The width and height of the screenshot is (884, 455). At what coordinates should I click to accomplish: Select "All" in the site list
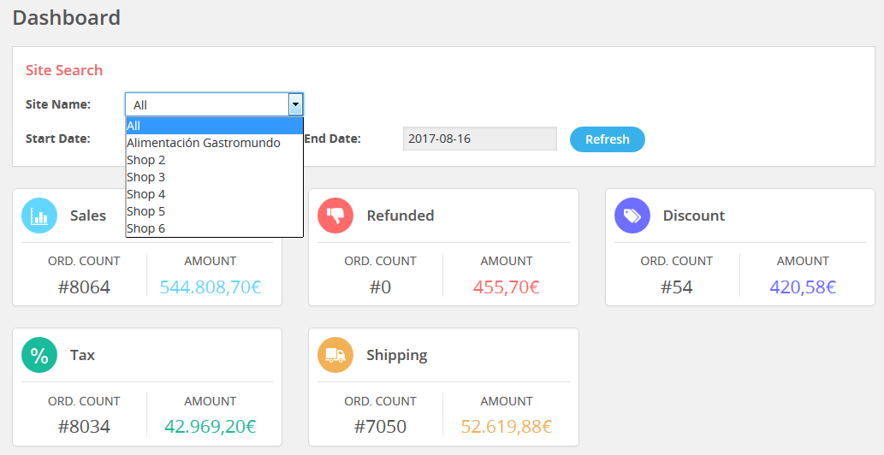pyautogui.click(x=214, y=126)
